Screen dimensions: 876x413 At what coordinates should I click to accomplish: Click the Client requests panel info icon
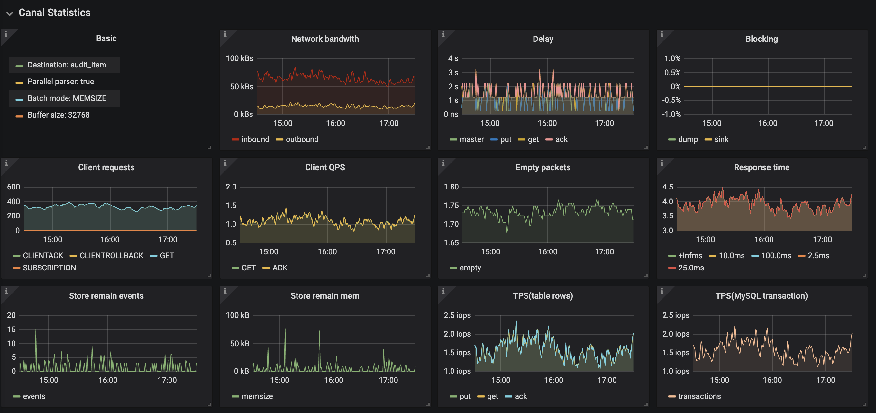pos(6,163)
